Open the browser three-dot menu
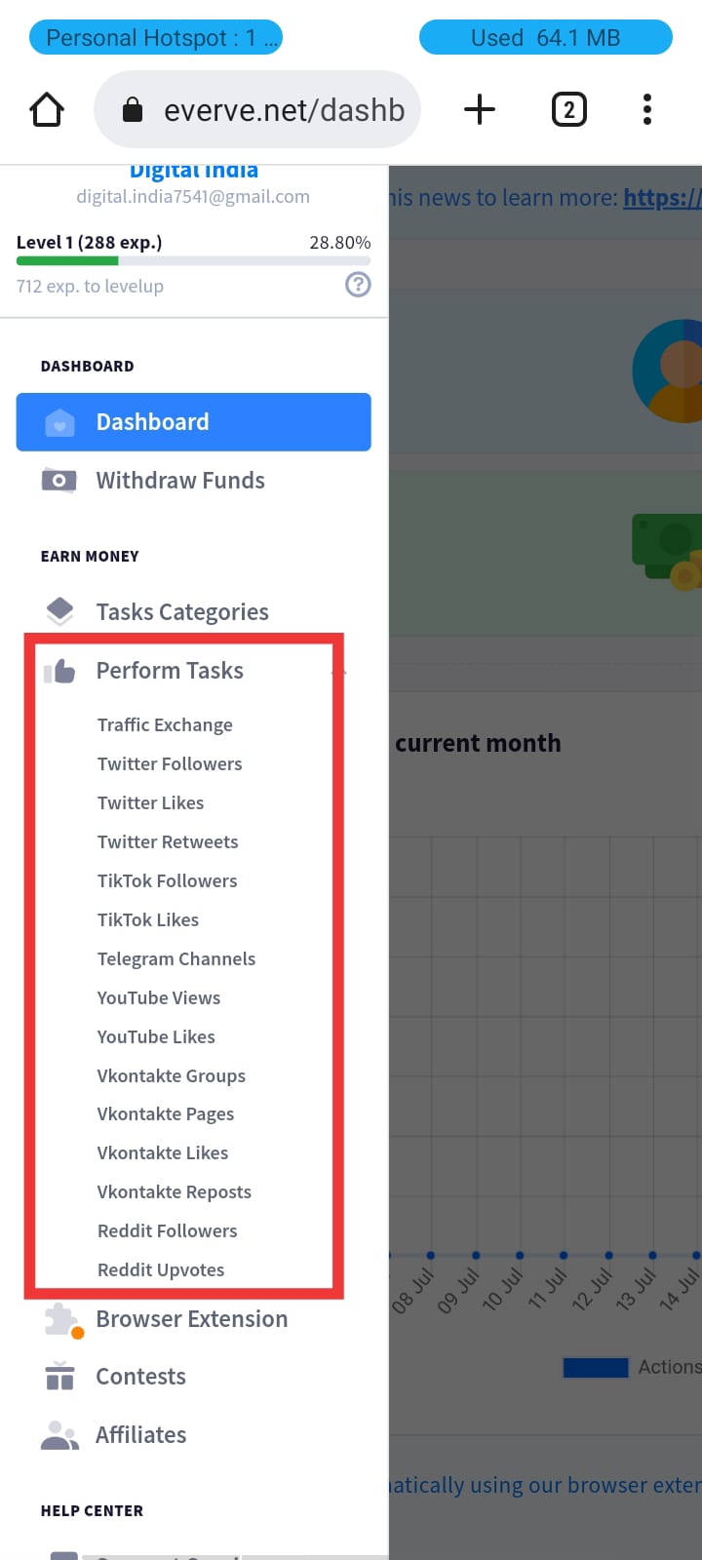Image resolution: width=702 pixels, height=1560 pixels. 646,109
